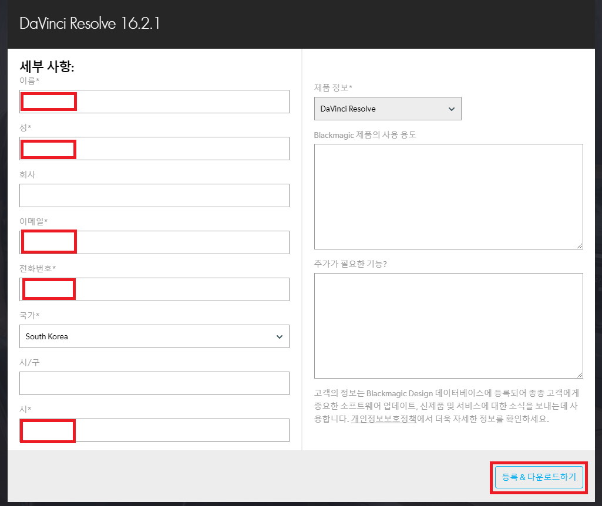The image size is (602, 506).
Task: Click the 시/구 input field
Action: click(x=154, y=383)
